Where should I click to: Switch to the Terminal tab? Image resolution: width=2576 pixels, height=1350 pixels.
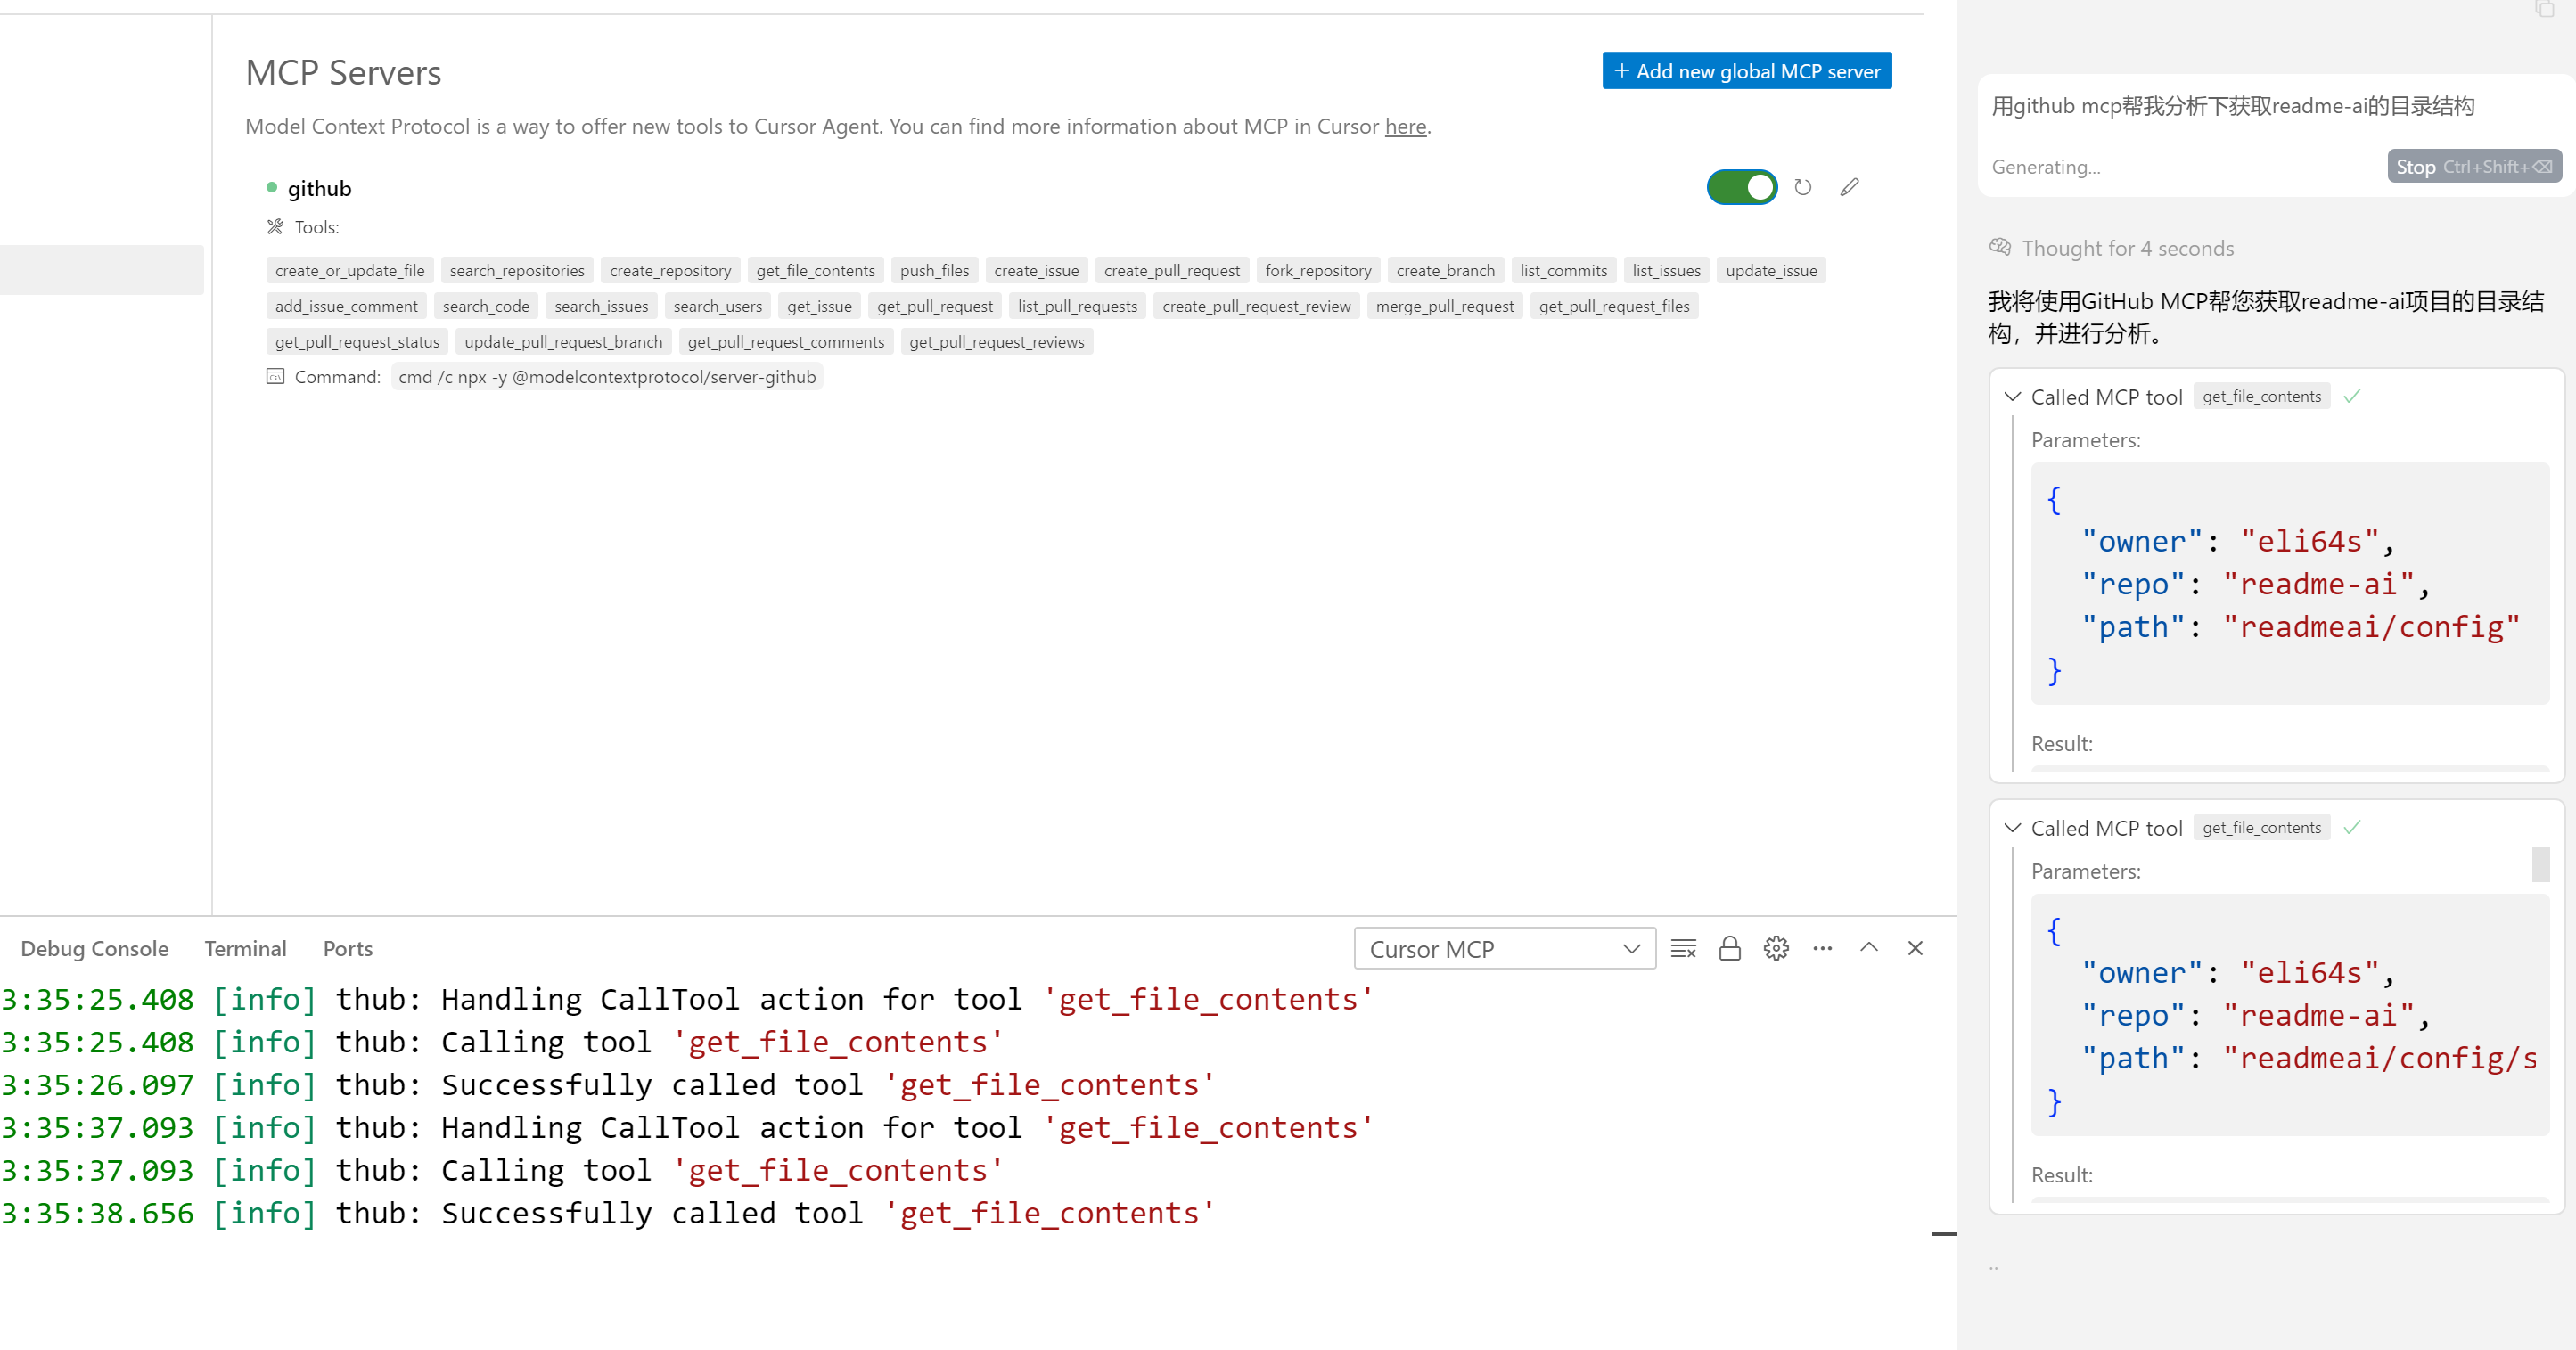coord(245,948)
